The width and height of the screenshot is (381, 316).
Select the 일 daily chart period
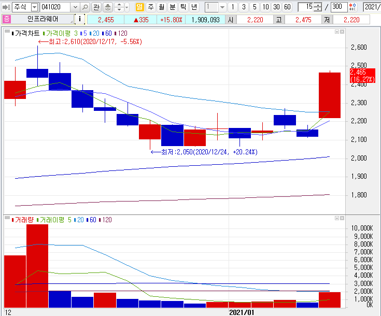pyautogui.click(x=139, y=7)
